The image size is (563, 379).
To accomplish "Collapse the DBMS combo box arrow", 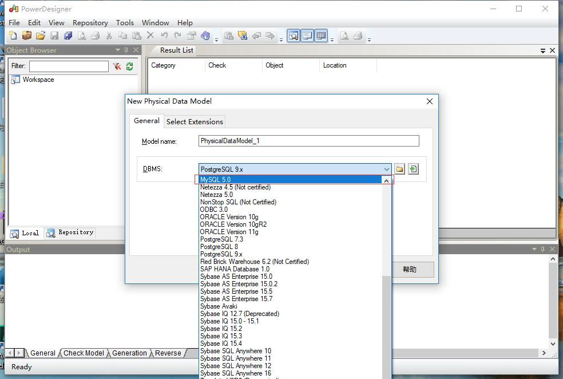I will pos(386,169).
